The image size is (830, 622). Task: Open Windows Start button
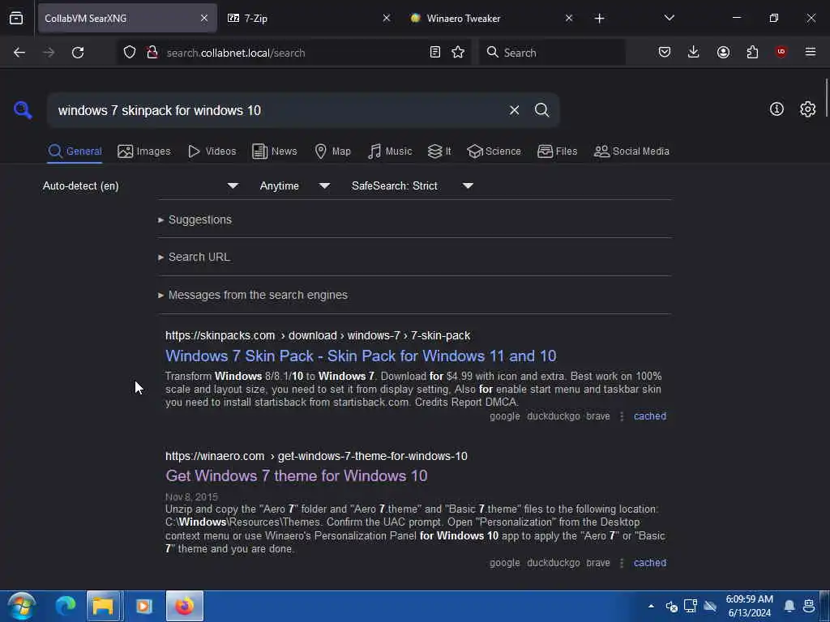(22, 606)
